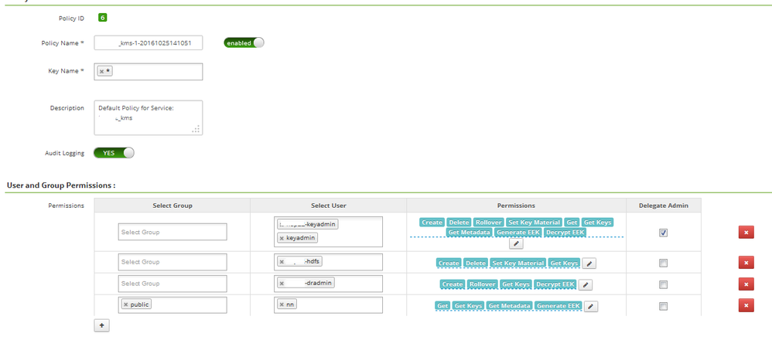Screen dimensions: 772x340
Task: Click the Permissions column header
Action: point(517,206)
